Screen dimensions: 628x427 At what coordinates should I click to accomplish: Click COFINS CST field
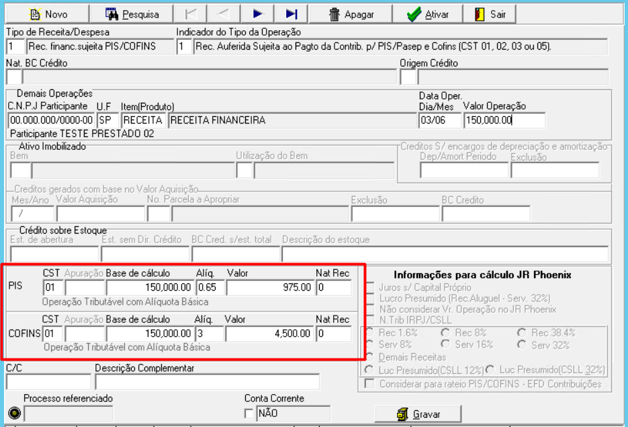click(x=53, y=334)
